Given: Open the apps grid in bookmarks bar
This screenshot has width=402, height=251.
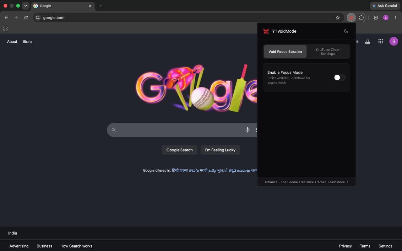Looking at the screenshot, I should point(5,29).
